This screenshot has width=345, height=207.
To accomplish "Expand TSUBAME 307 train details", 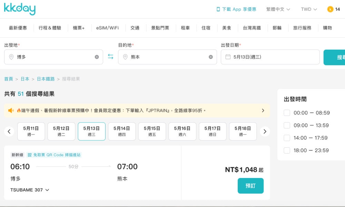I will tap(30, 190).
